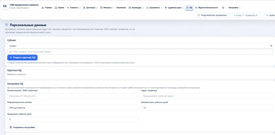275x135 pixels.
Task: Click the Выйти logout button
Action: pyautogui.click(x=270, y=15)
